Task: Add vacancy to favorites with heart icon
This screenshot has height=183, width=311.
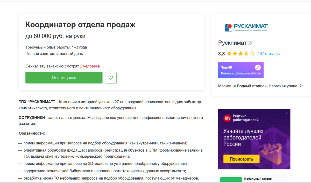Action: [x=111, y=78]
